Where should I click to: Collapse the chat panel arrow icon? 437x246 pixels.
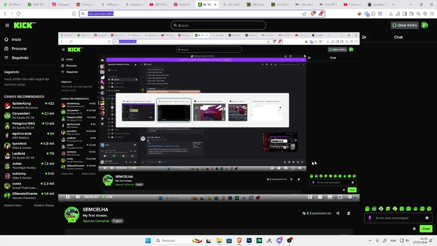(x=364, y=37)
